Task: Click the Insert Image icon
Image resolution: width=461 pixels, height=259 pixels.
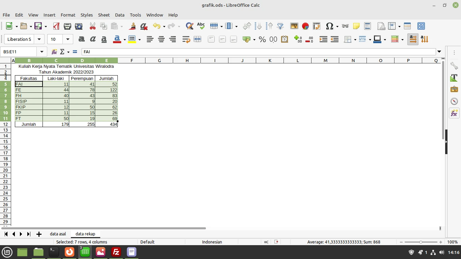Action: point(294,26)
